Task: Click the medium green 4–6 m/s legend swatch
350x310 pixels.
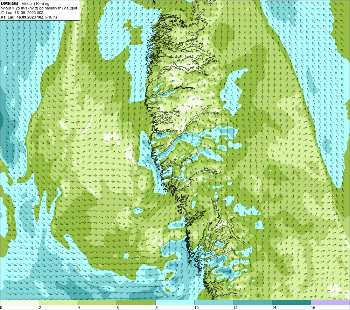Action: tap(97, 302)
